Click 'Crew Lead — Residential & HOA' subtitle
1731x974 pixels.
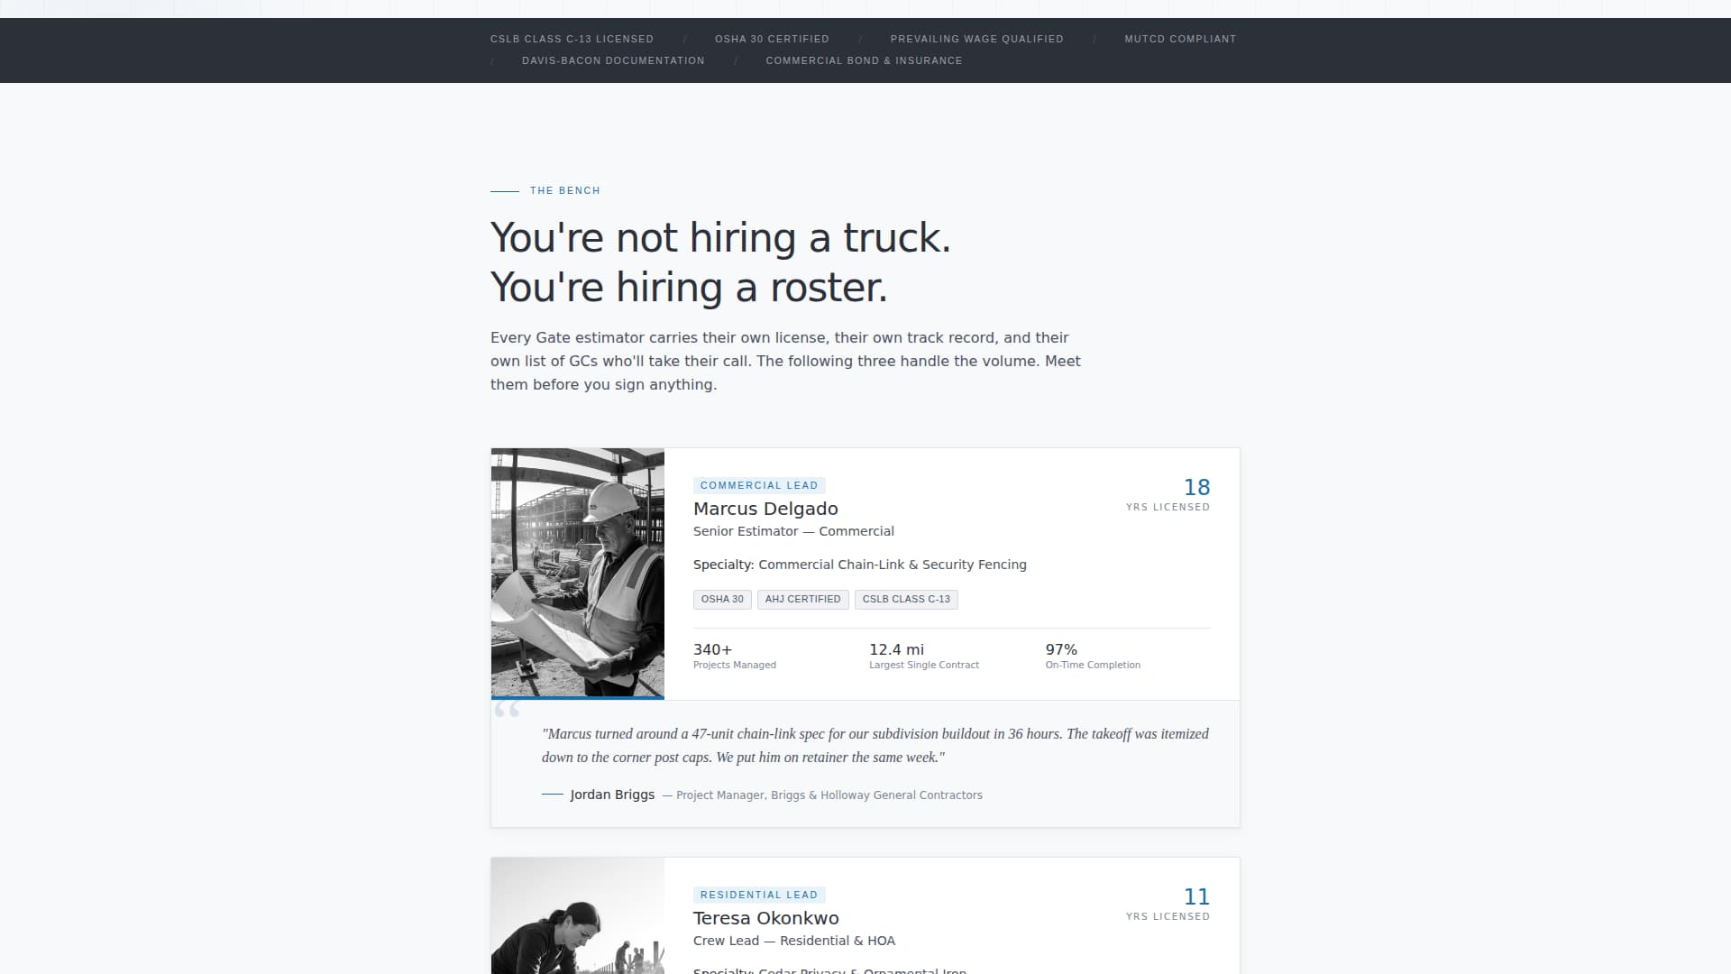tap(794, 941)
